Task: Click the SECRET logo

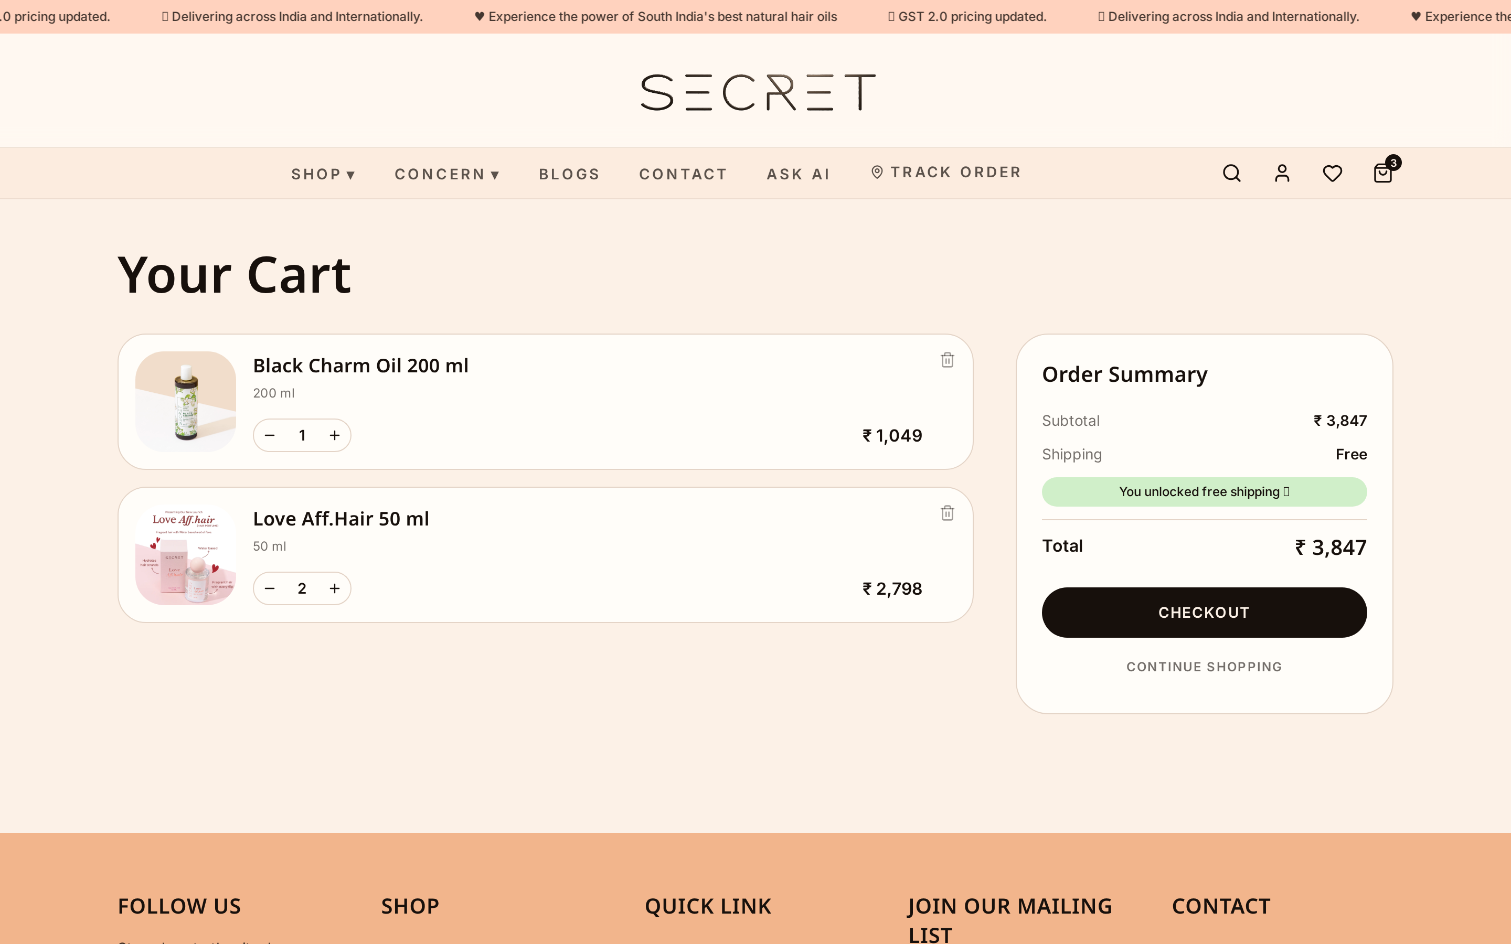Action: [x=758, y=92]
